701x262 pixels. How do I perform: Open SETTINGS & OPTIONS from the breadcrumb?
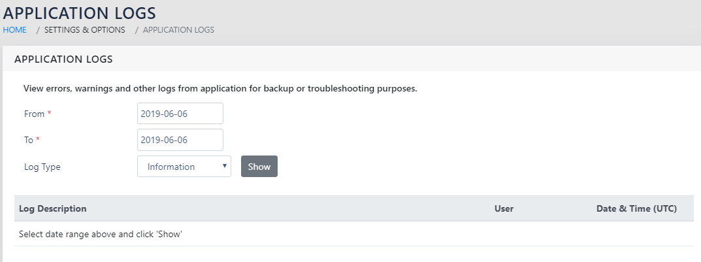click(x=84, y=29)
